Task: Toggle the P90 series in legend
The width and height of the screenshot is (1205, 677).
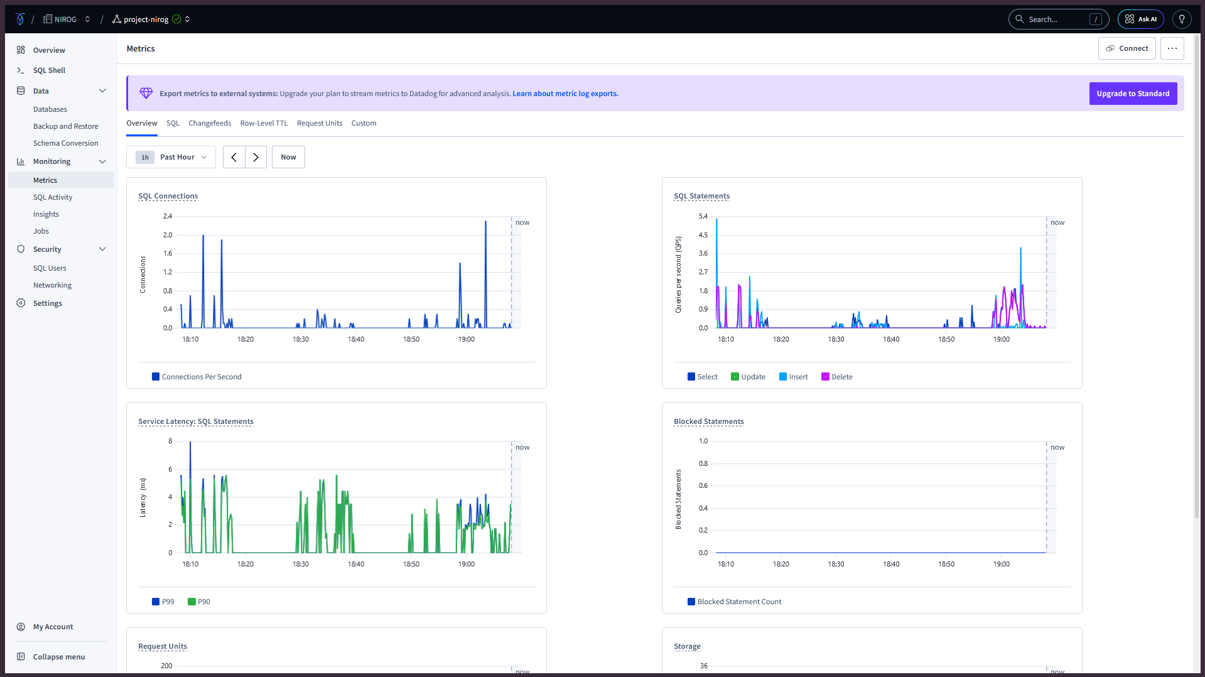Action: 198,602
